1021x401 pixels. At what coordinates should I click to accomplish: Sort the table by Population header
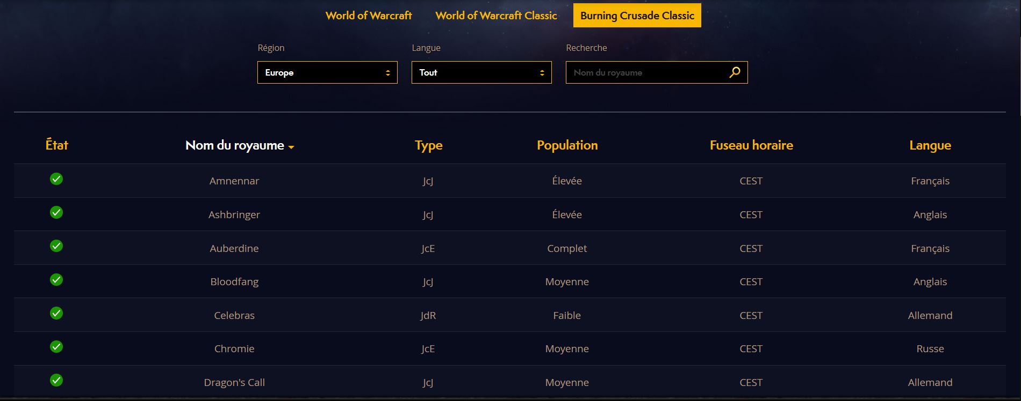(x=567, y=145)
